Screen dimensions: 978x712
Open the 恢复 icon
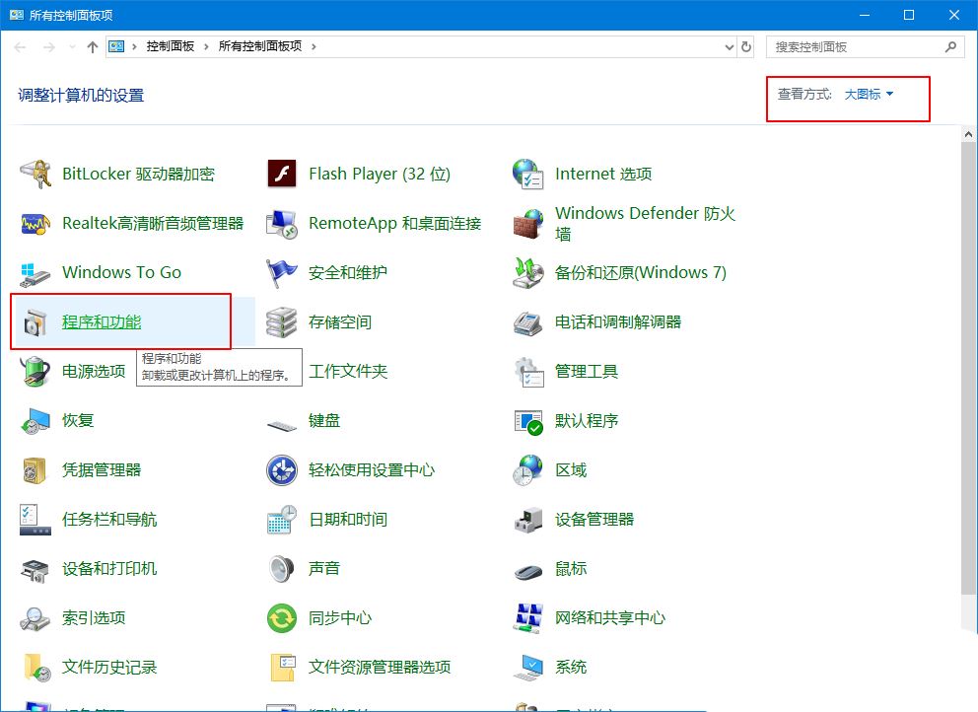(x=35, y=420)
